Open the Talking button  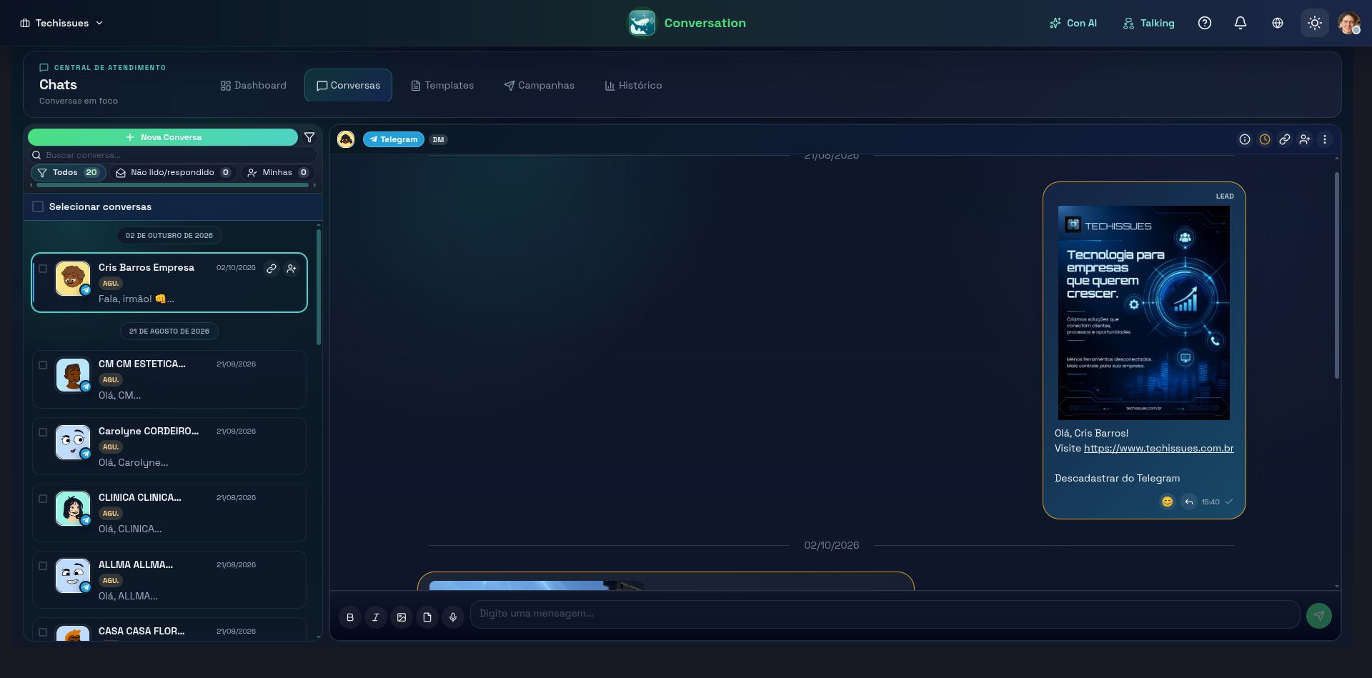click(1148, 23)
